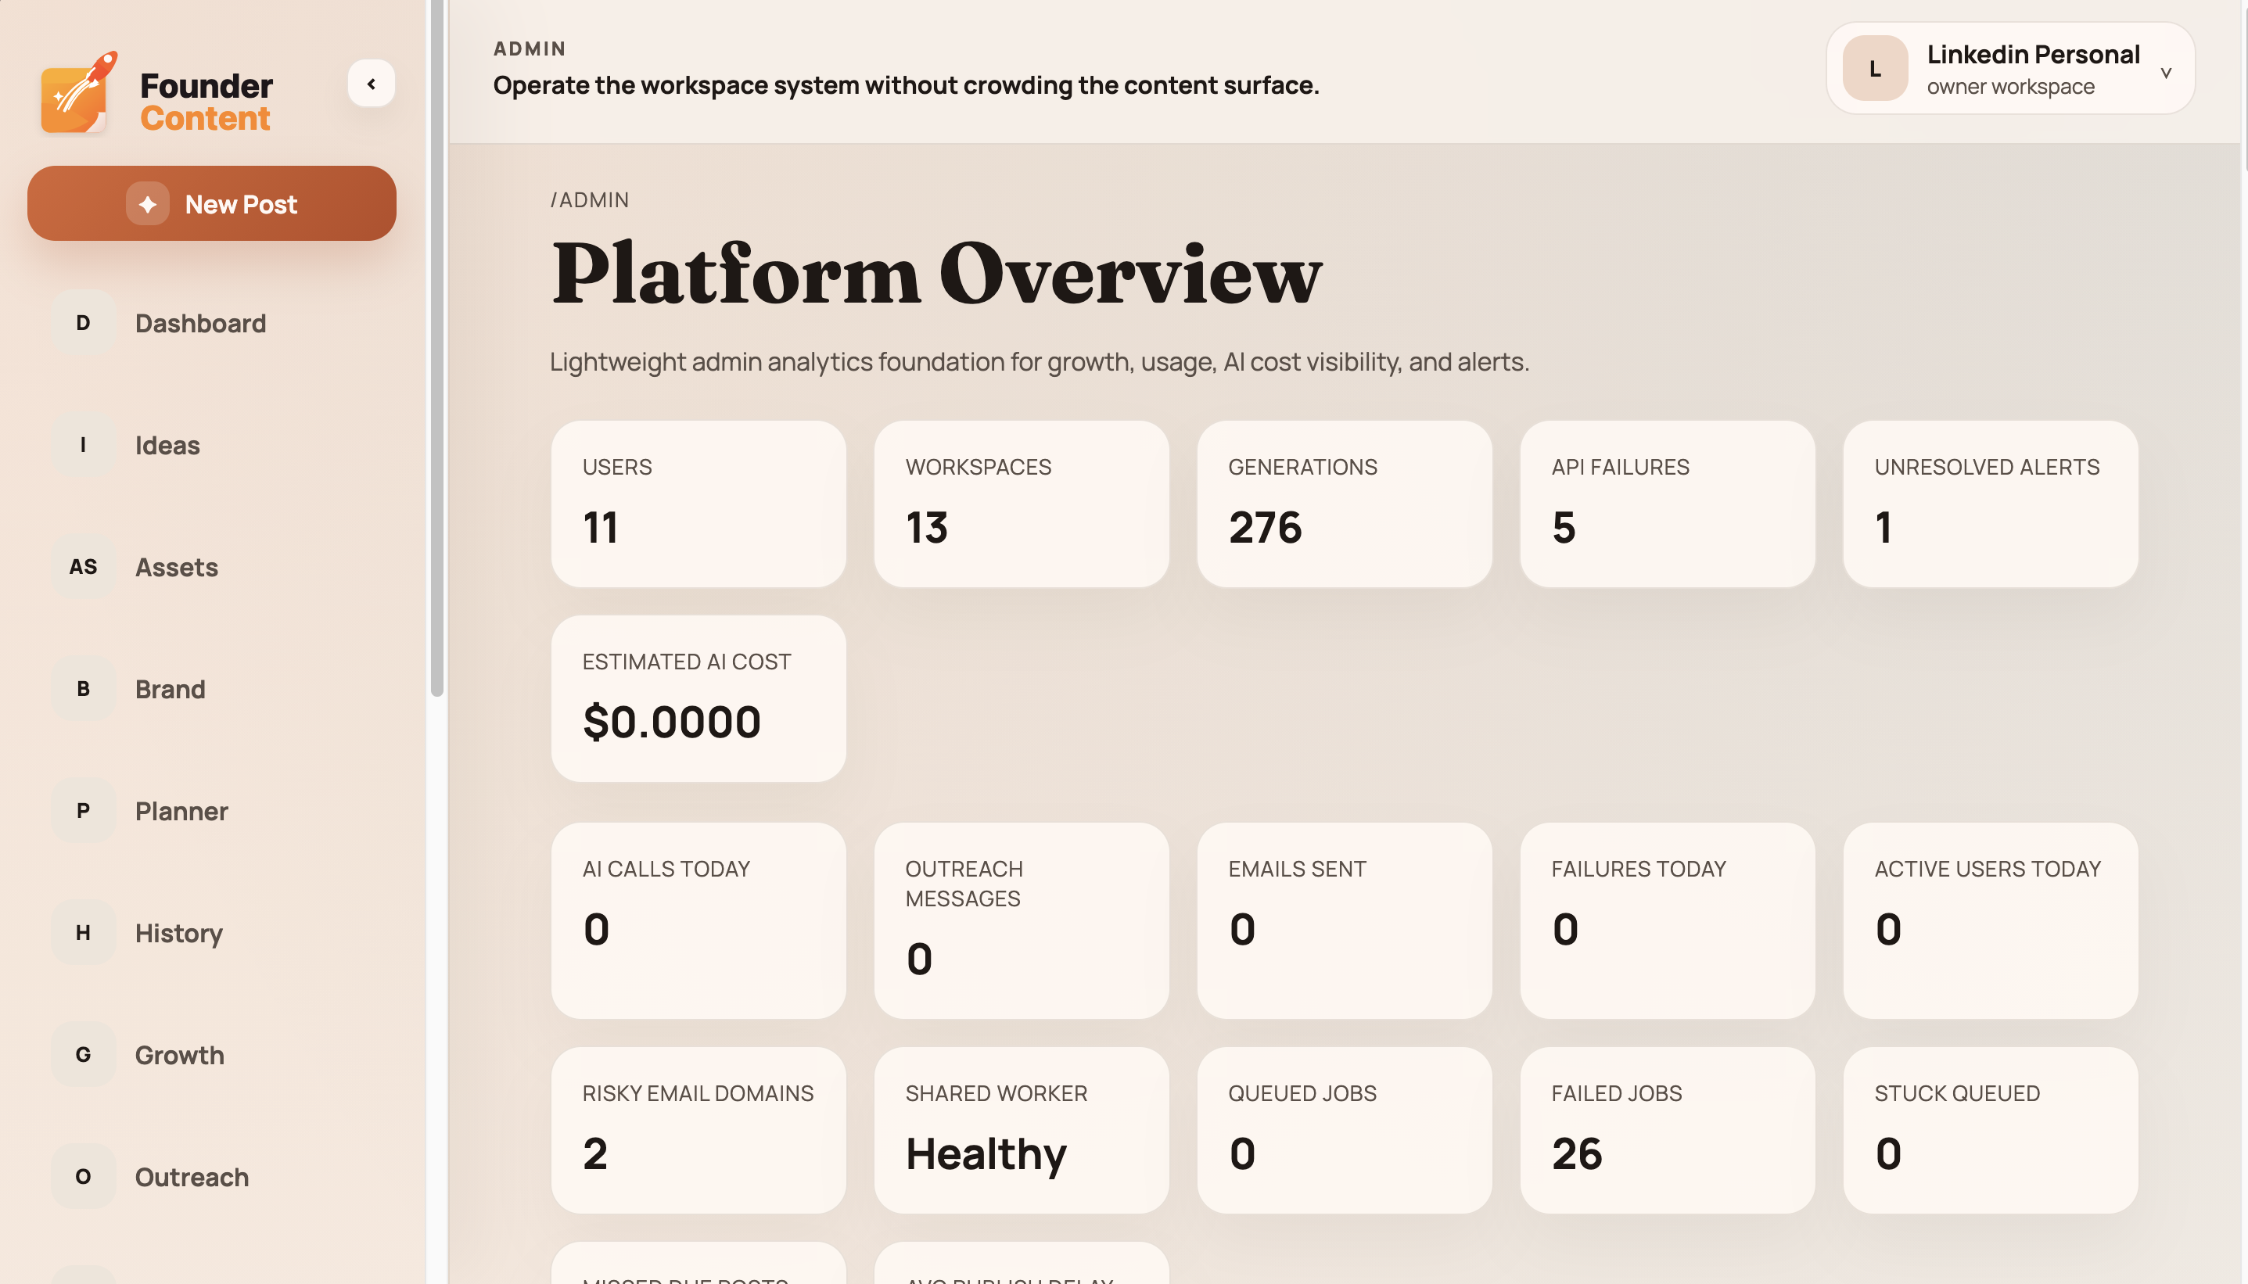Click the API Failures value 5
Image resolution: width=2248 pixels, height=1284 pixels.
point(1564,527)
